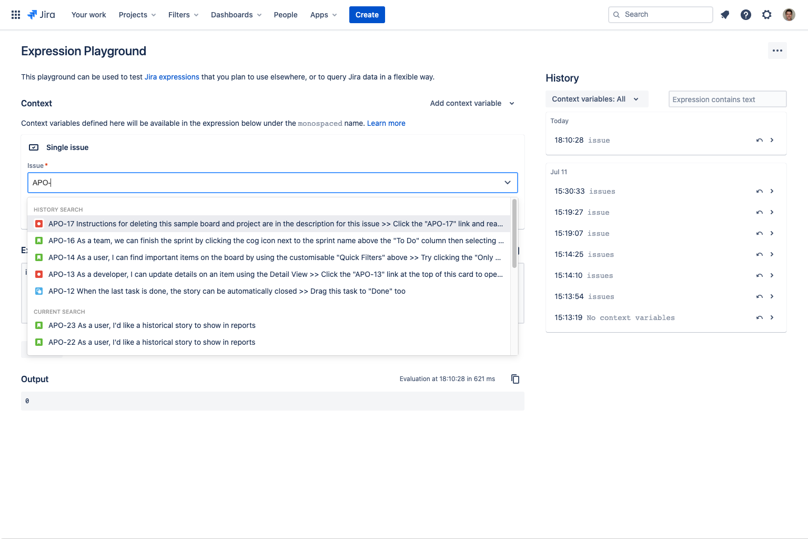This screenshot has height=539, width=808.
Task: Choose APO-23 under Current Search
Action: click(269, 325)
